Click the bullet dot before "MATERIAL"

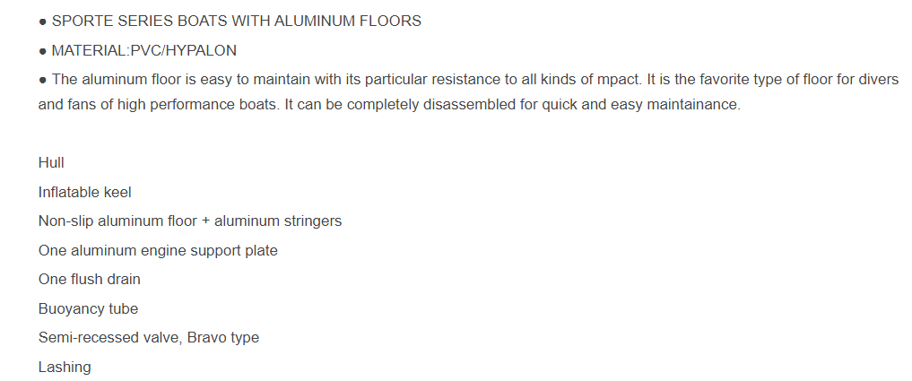pos(43,51)
